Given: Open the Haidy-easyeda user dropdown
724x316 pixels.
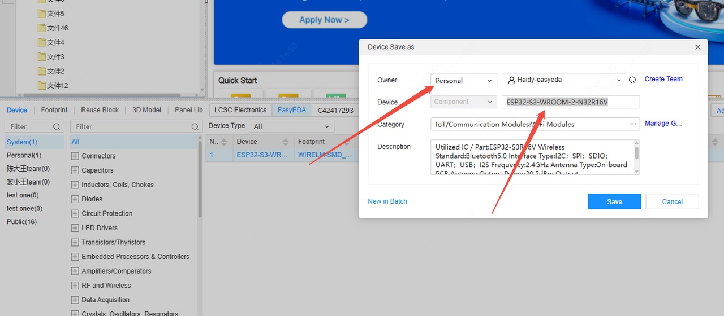Looking at the screenshot, I should 564,80.
